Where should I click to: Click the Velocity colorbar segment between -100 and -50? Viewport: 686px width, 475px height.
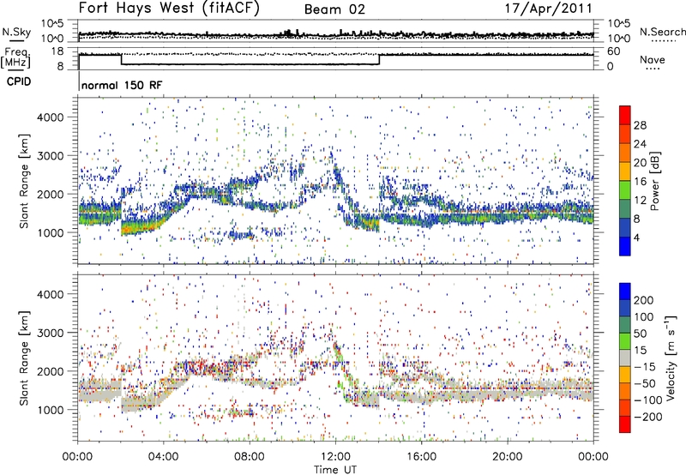pyautogui.click(x=625, y=391)
